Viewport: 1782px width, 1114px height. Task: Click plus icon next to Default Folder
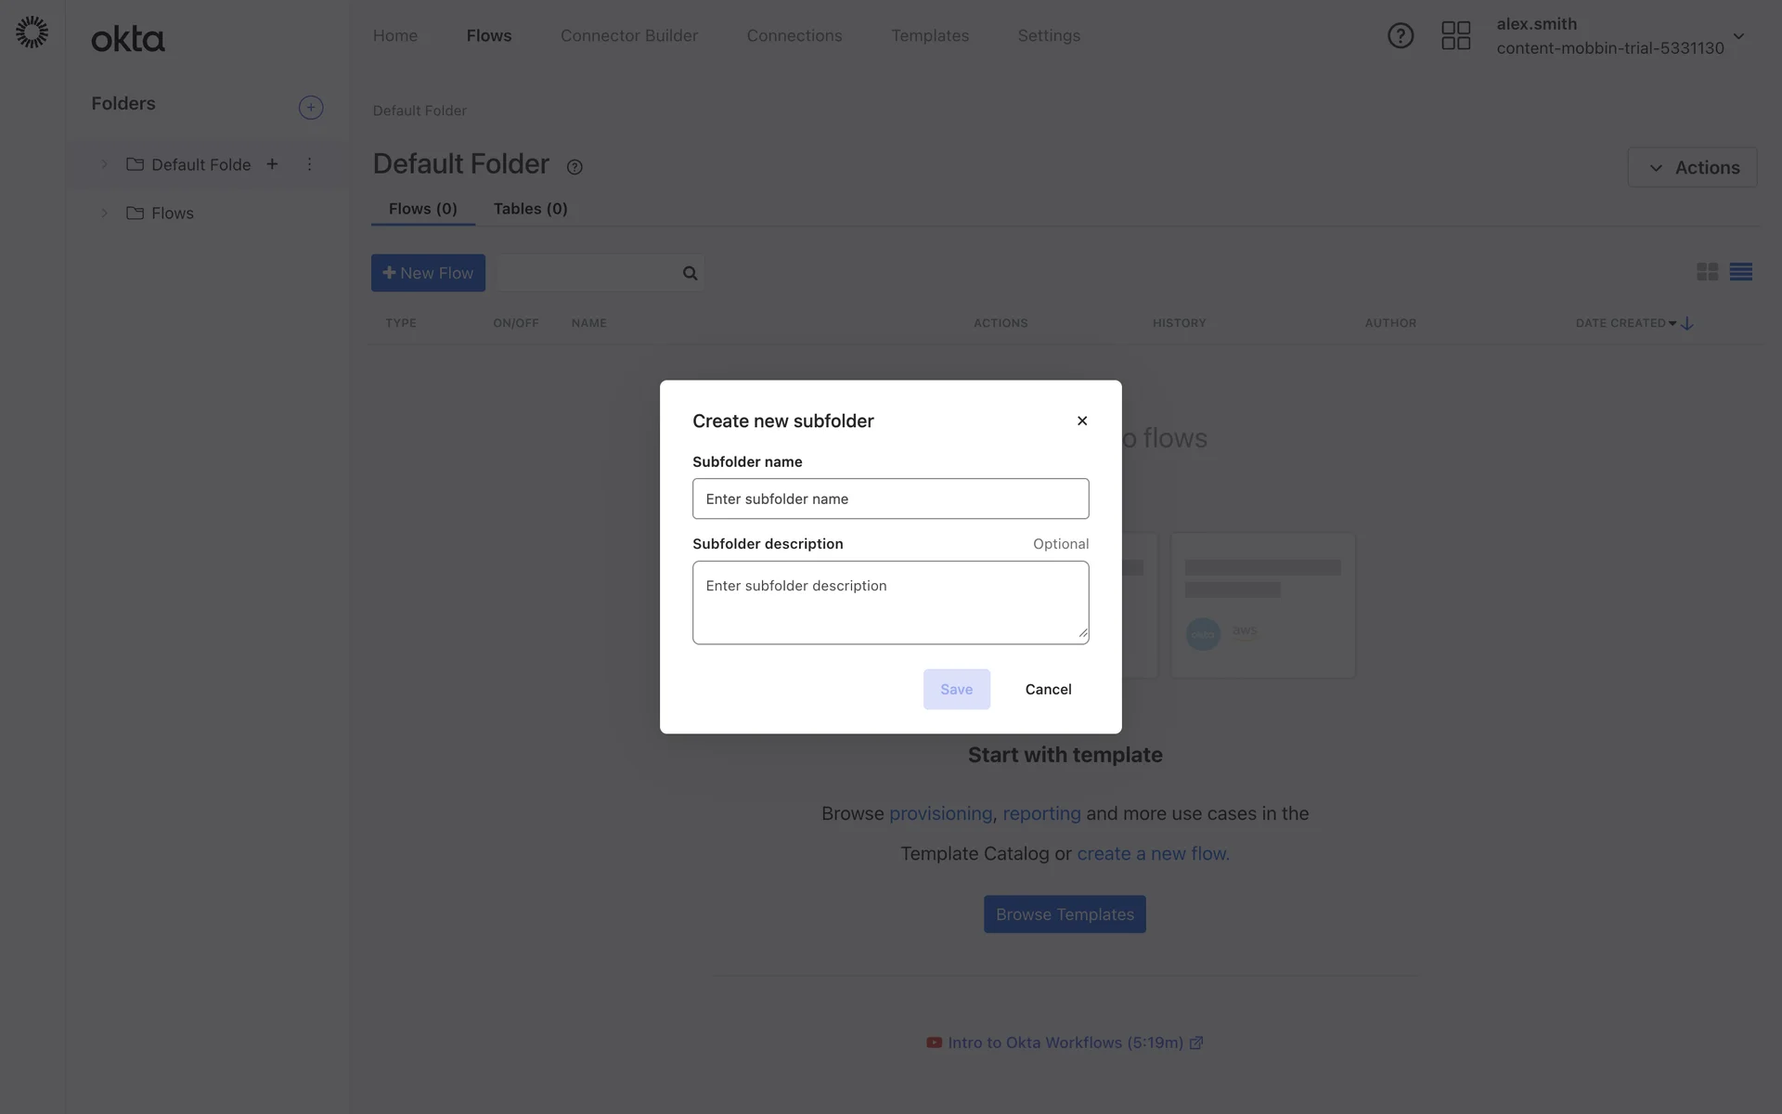[x=272, y=164]
